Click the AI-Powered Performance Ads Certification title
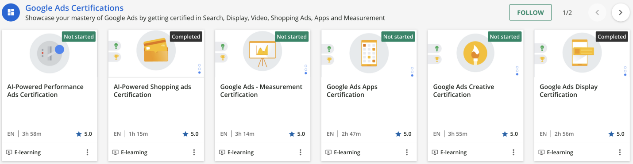Image resolution: width=633 pixels, height=164 pixels. click(x=45, y=91)
